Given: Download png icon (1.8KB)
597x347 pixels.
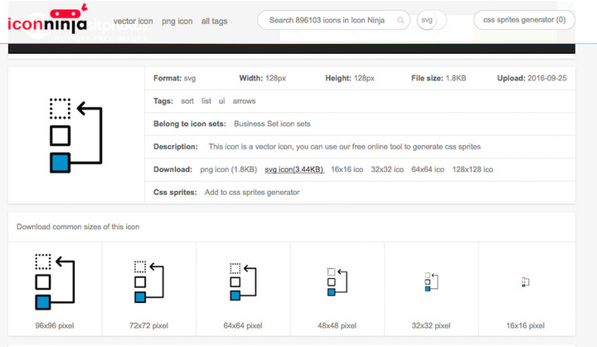Looking at the screenshot, I should pyautogui.click(x=229, y=169).
